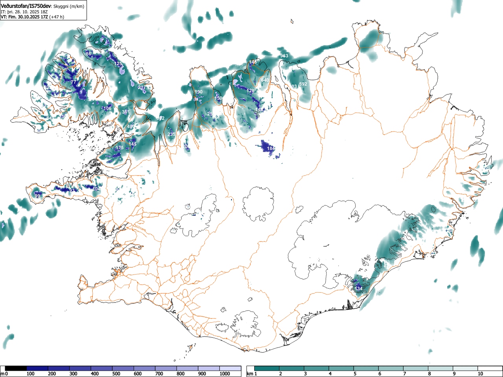Image resolution: width=503 pixels, height=377 pixels.
Task: Click the 'km' unit label of the right colorbar
Action: pyautogui.click(x=250, y=374)
